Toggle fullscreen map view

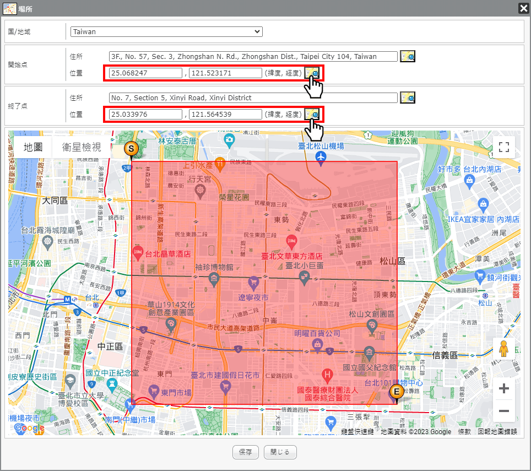click(x=504, y=147)
